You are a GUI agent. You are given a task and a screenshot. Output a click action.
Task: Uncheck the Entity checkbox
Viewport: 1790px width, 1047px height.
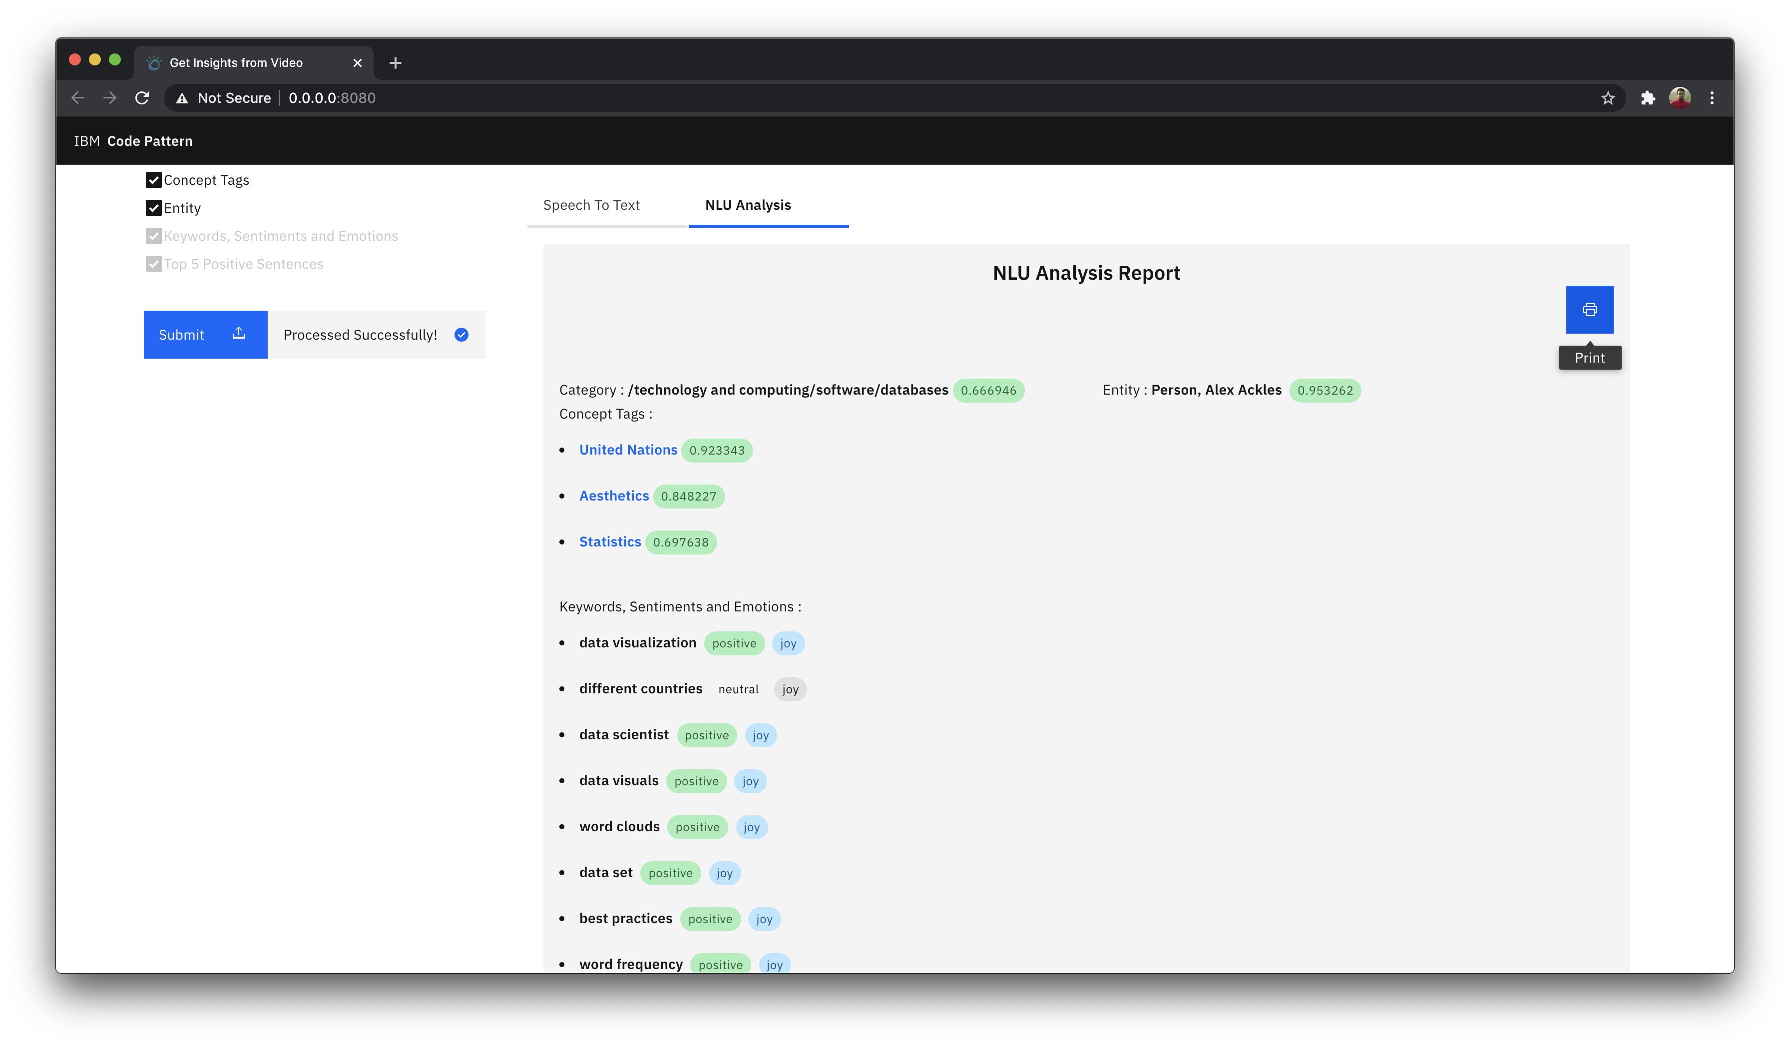[x=153, y=208]
